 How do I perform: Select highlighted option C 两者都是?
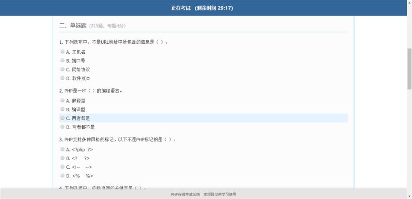[x=62, y=118]
